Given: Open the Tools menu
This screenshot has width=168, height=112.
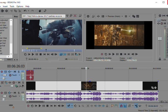Looking at the screenshot, I should tap(12, 6).
